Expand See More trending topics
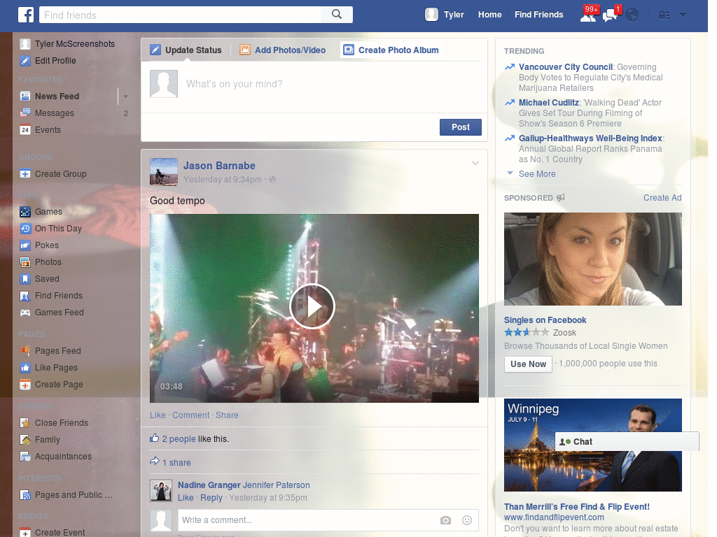Viewport: 717px width, 537px height. pos(537,174)
